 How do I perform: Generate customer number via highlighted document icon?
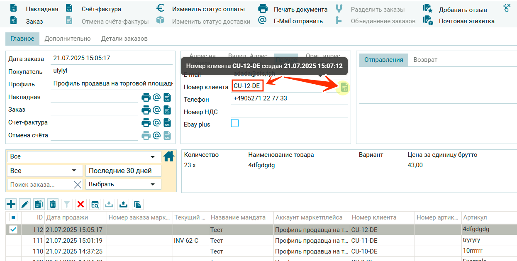tap(344, 87)
